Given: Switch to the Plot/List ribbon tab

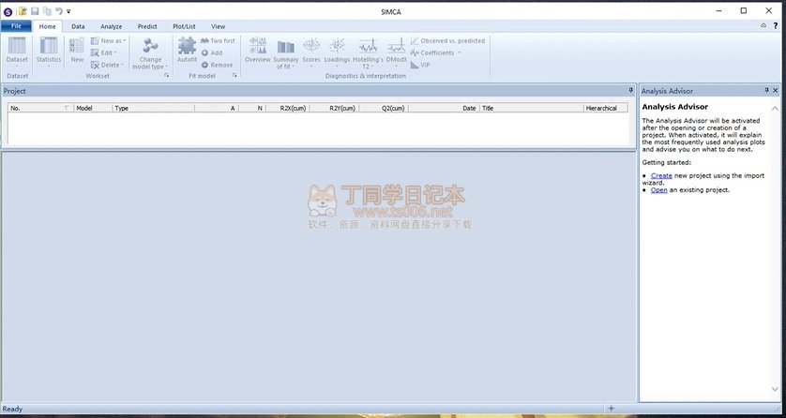Looking at the screenshot, I should click(x=184, y=26).
